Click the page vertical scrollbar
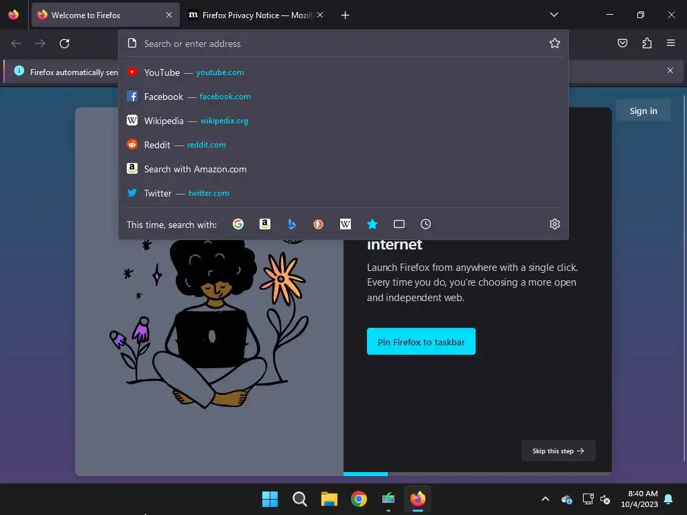The image size is (687, 515). (684, 278)
